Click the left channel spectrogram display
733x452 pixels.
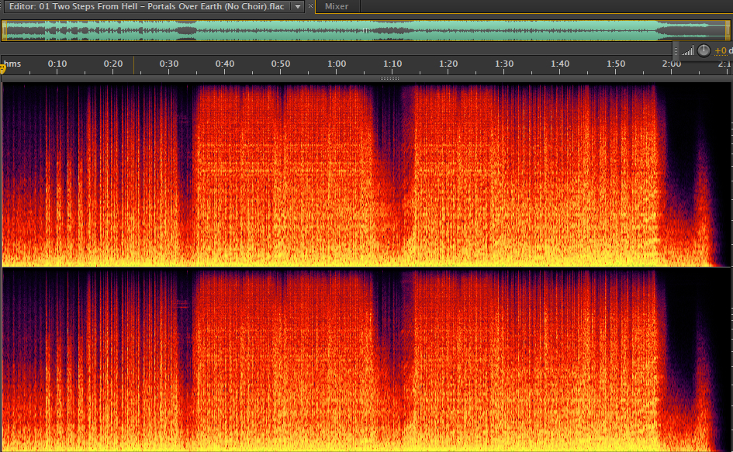[365, 175]
